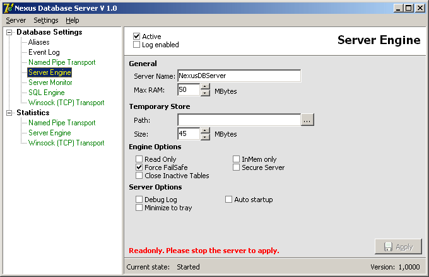Screen dimensions: 429x277
Task: Increase Max RAM with the up arrow
Action: (x=205, y=86)
